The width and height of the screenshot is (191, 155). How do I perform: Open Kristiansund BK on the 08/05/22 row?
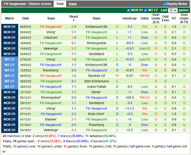coord(96,27)
